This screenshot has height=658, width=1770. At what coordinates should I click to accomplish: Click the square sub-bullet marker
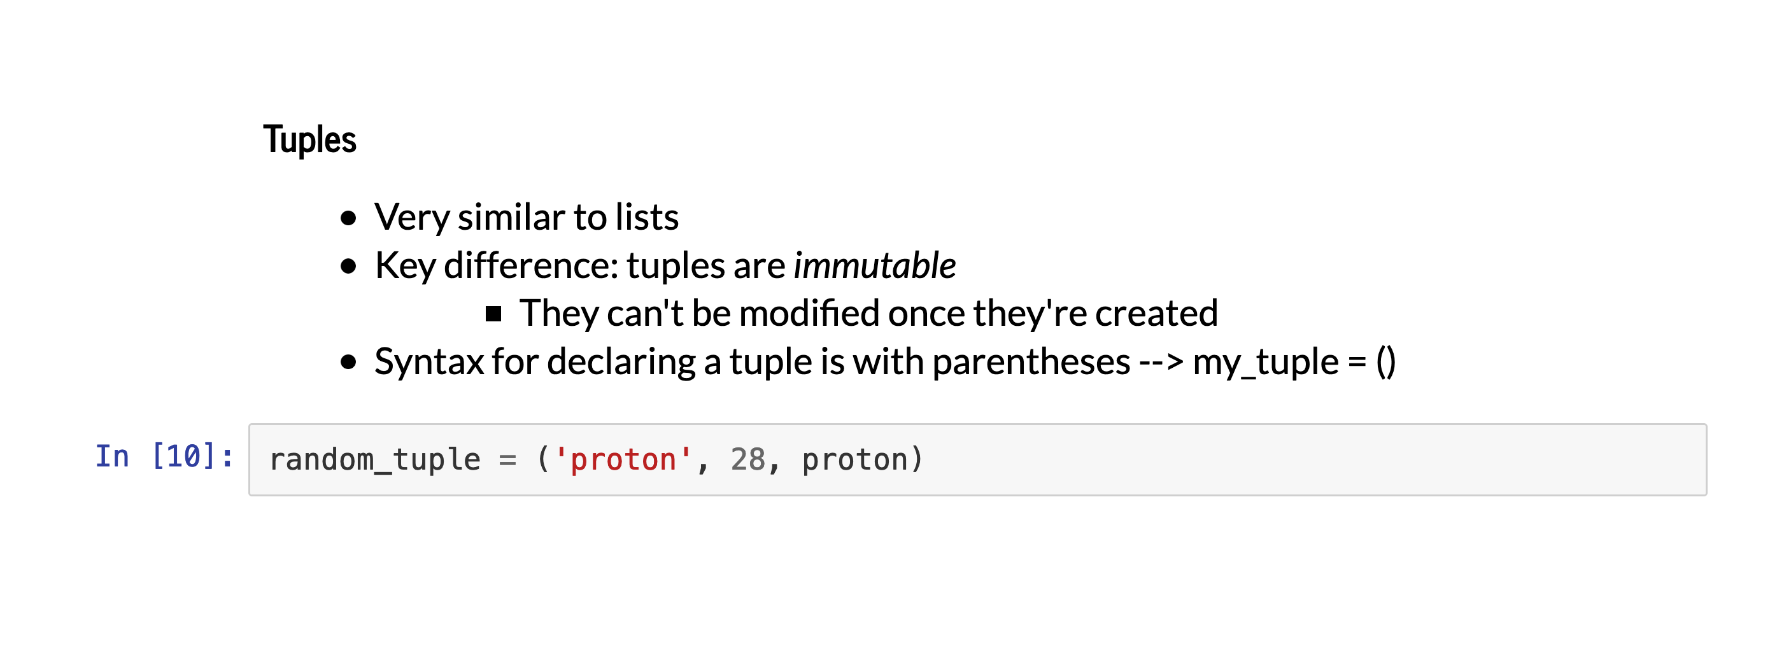pyautogui.click(x=493, y=314)
